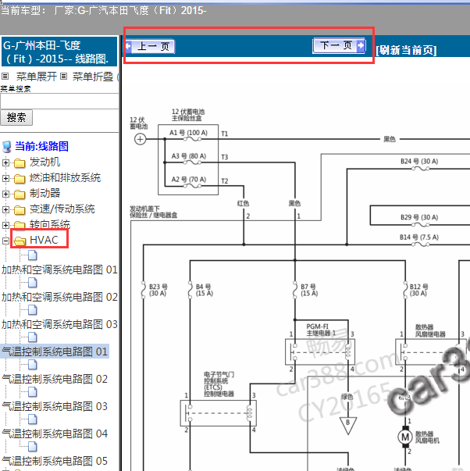Click the 制动器 folder label

click(45, 194)
